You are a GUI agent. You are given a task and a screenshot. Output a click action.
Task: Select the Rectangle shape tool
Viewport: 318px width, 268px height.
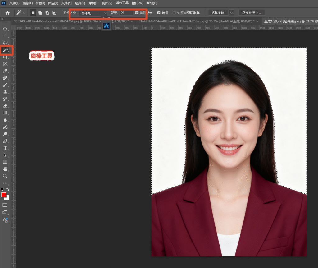(5, 162)
